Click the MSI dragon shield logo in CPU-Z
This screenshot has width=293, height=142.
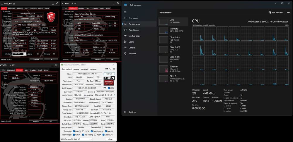coord(51,17)
